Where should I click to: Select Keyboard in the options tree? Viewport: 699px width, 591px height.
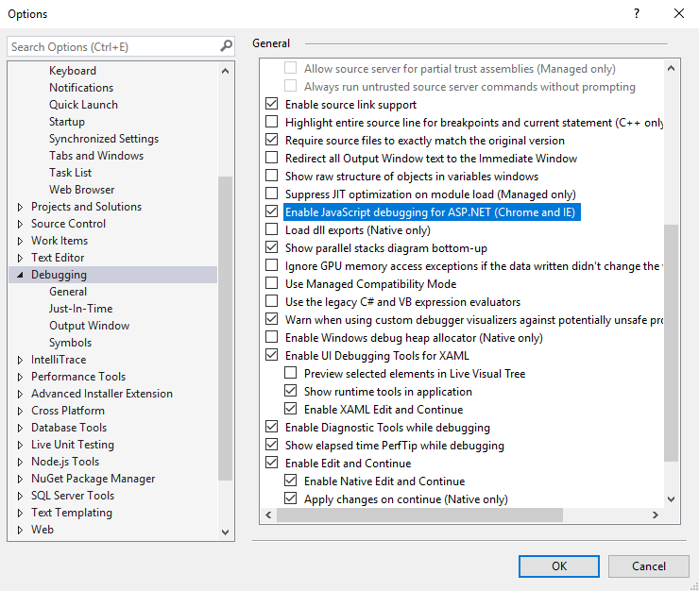click(73, 71)
